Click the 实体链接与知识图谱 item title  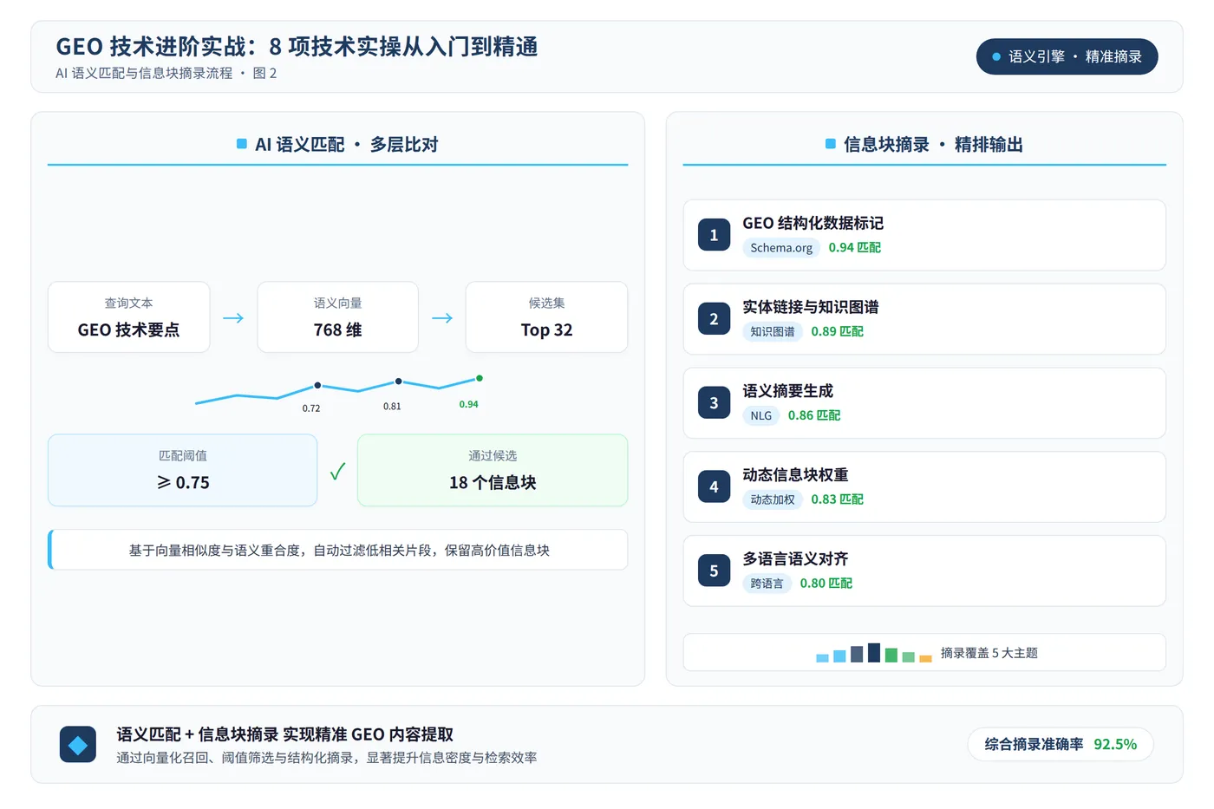coord(811,308)
